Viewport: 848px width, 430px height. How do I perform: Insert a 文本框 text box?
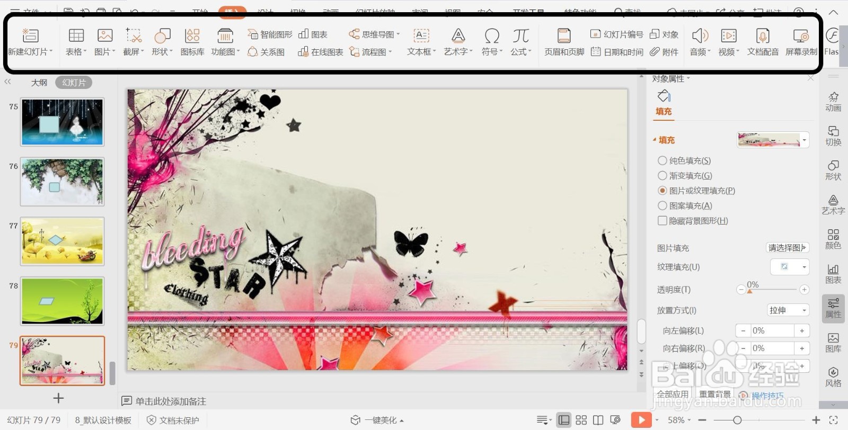click(x=421, y=42)
